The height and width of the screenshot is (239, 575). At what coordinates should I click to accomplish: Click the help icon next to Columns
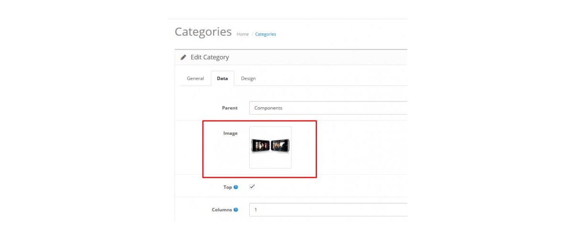tap(236, 210)
